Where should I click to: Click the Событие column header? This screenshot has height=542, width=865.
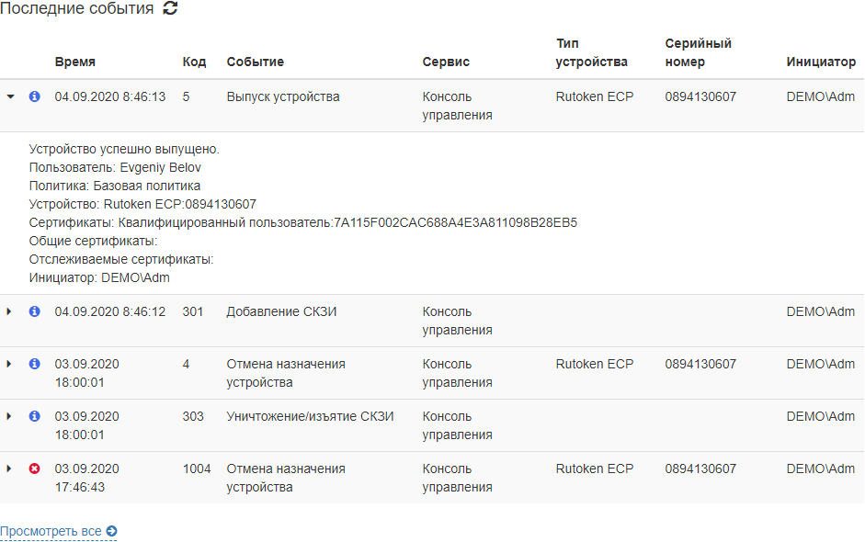(x=255, y=62)
